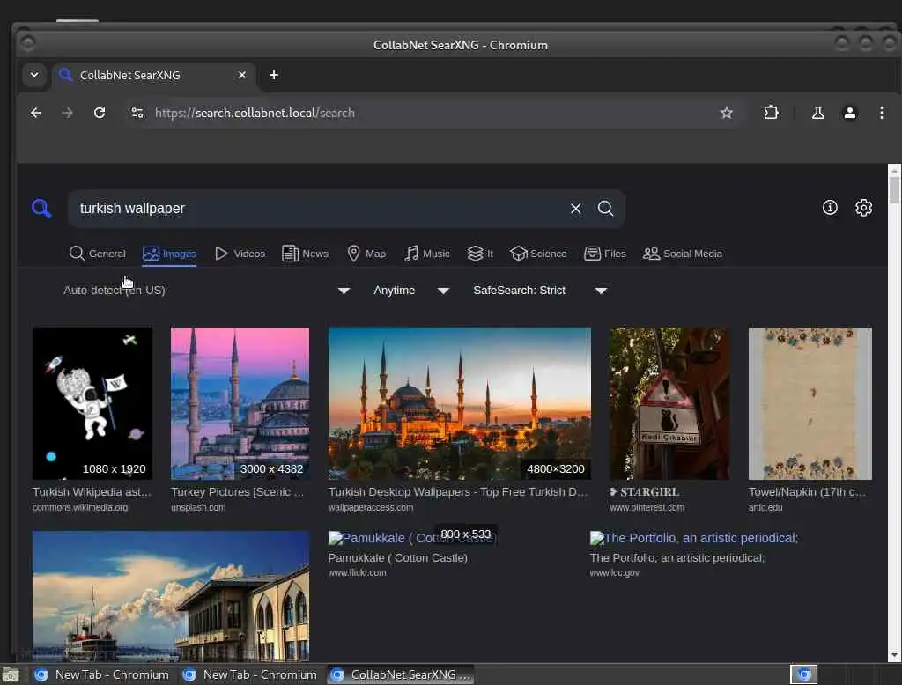This screenshot has height=685, width=902.
Task: Clear the search query text
Action: tap(575, 209)
